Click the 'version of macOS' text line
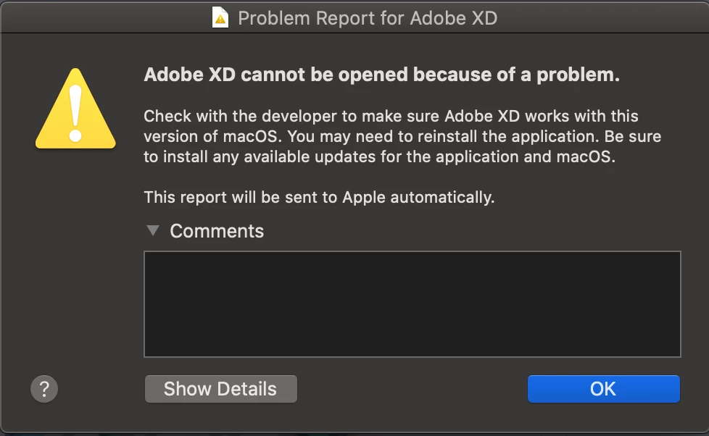Viewport: 709px width, 436px height. point(402,136)
